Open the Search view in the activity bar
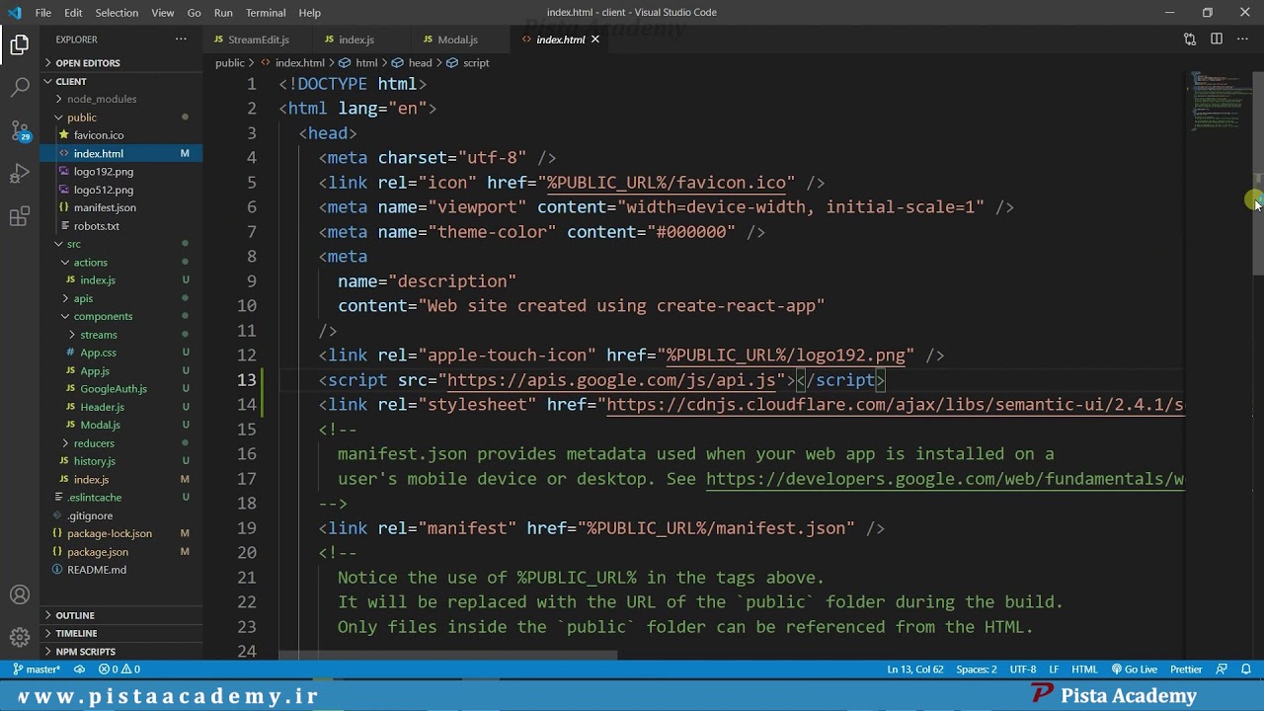Viewport: 1264px width, 711px height. click(20, 87)
